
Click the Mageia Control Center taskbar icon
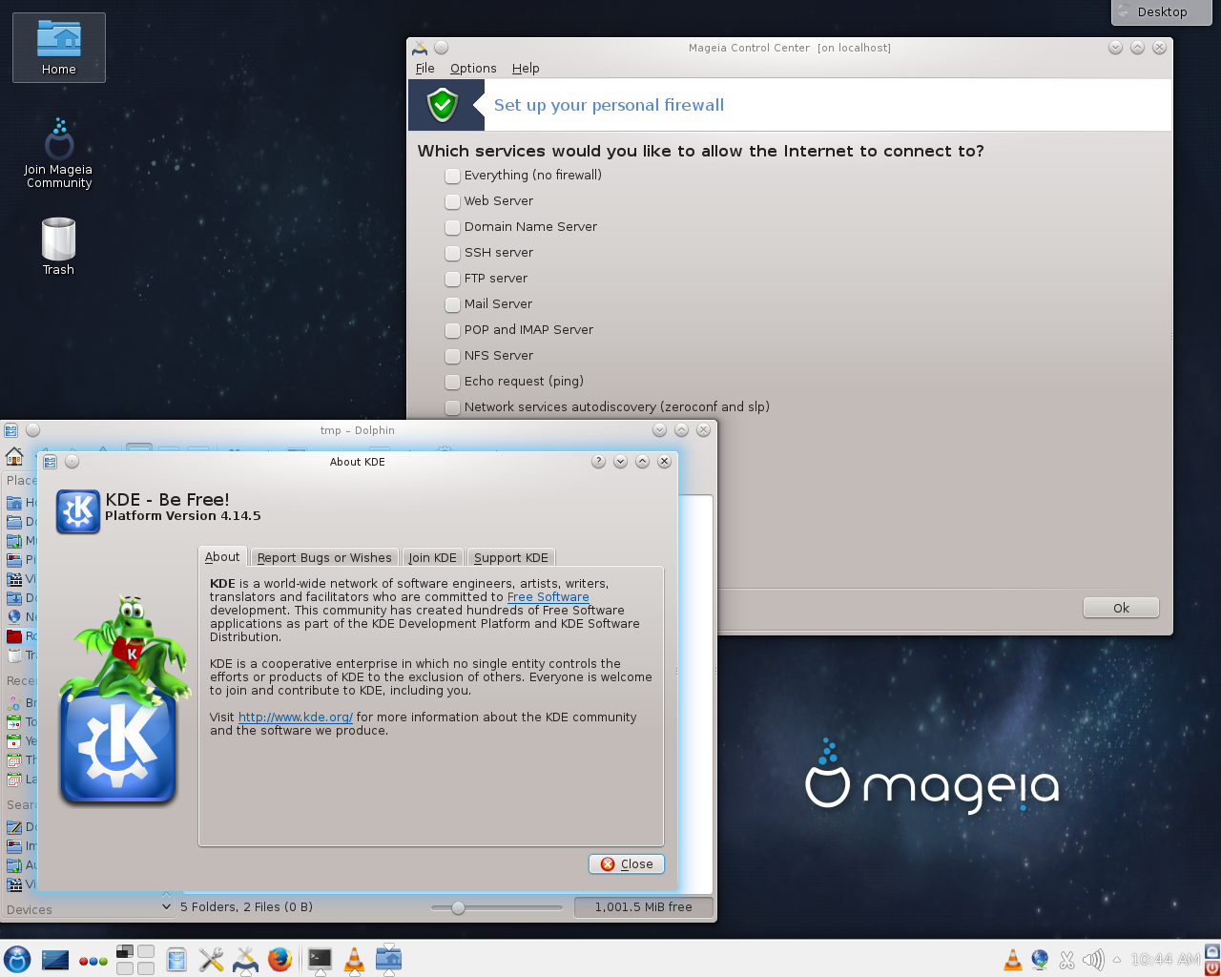[x=245, y=959]
